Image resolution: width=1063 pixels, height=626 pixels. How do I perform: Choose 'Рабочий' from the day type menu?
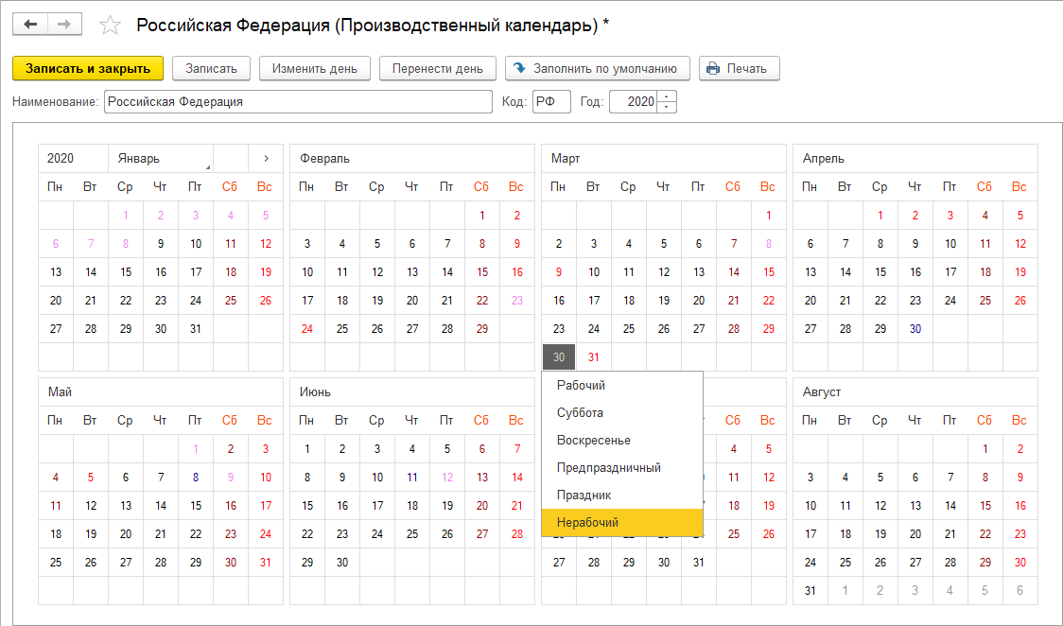(621, 385)
